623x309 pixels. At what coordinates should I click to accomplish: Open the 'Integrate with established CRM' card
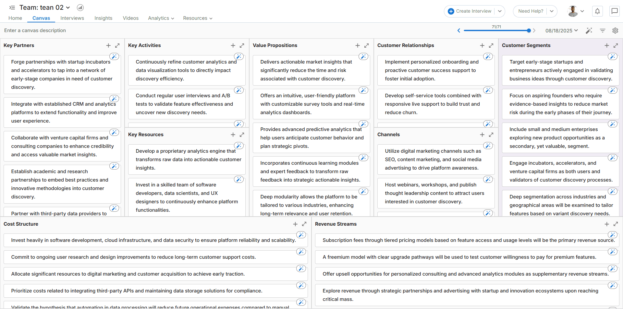coord(62,113)
